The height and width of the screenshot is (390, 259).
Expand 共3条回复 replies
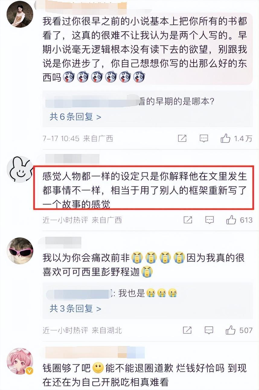[75, 308]
